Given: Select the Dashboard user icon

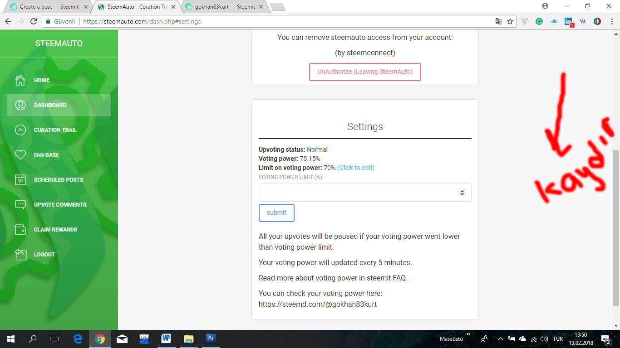Looking at the screenshot, I should (20, 105).
